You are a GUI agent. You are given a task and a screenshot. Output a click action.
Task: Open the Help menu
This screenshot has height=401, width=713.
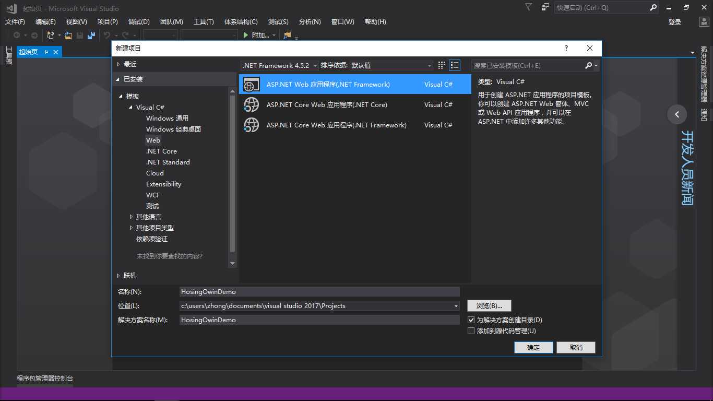375,21
